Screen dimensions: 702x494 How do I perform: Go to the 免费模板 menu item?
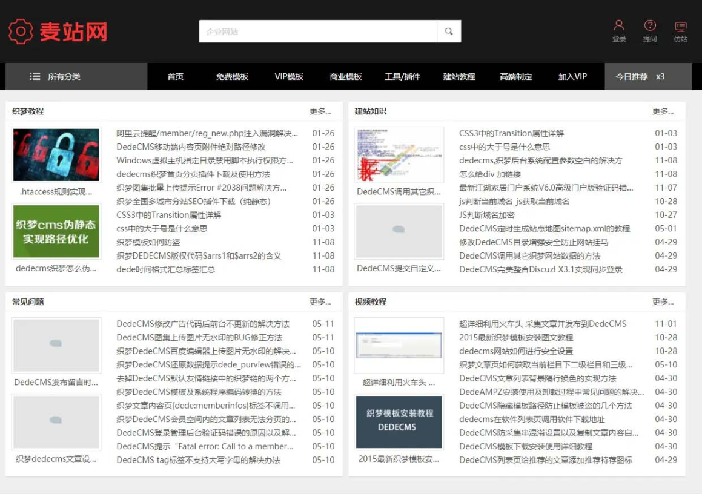point(232,77)
